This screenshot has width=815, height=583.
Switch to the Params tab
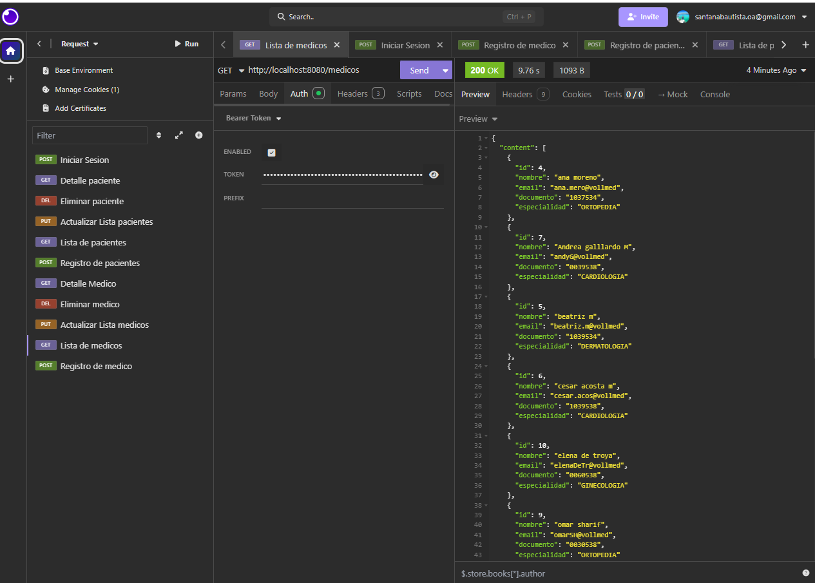tap(233, 94)
